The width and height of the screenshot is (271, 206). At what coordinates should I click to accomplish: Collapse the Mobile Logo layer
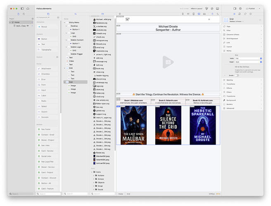(x=67, y=47)
